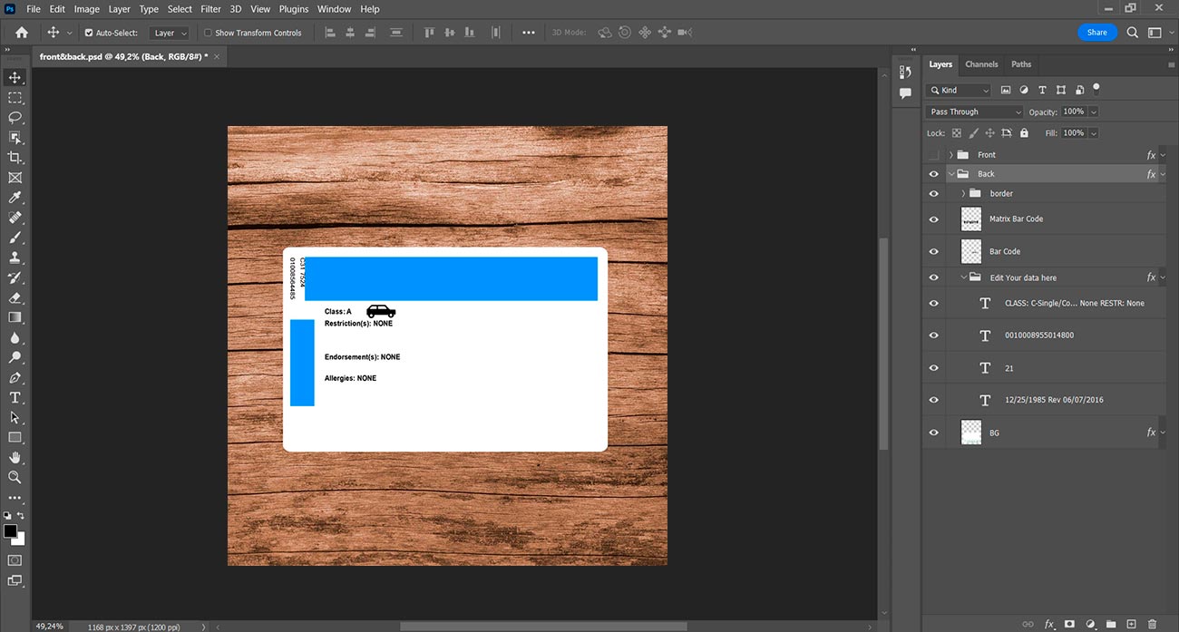Select the Hand tool
1179x632 pixels.
coord(15,457)
